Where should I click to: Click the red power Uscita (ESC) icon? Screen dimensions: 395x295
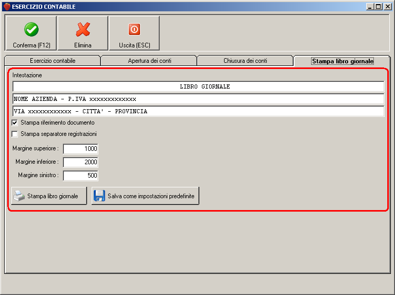[x=134, y=29]
